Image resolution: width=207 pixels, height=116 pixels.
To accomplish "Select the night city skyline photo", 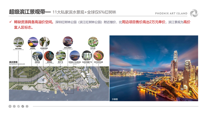I will point(154,68).
